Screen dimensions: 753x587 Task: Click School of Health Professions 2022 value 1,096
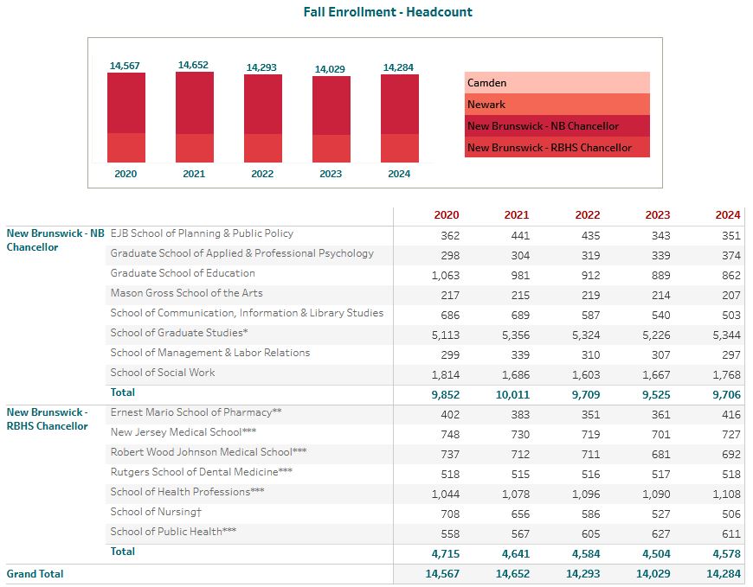(x=586, y=494)
